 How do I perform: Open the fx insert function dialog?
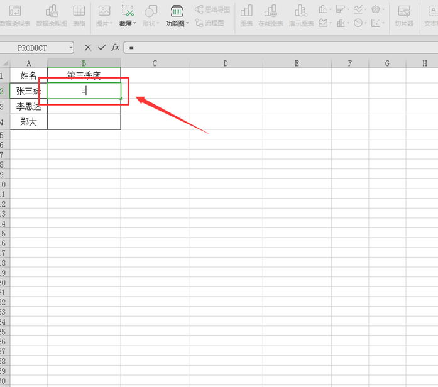(116, 48)
